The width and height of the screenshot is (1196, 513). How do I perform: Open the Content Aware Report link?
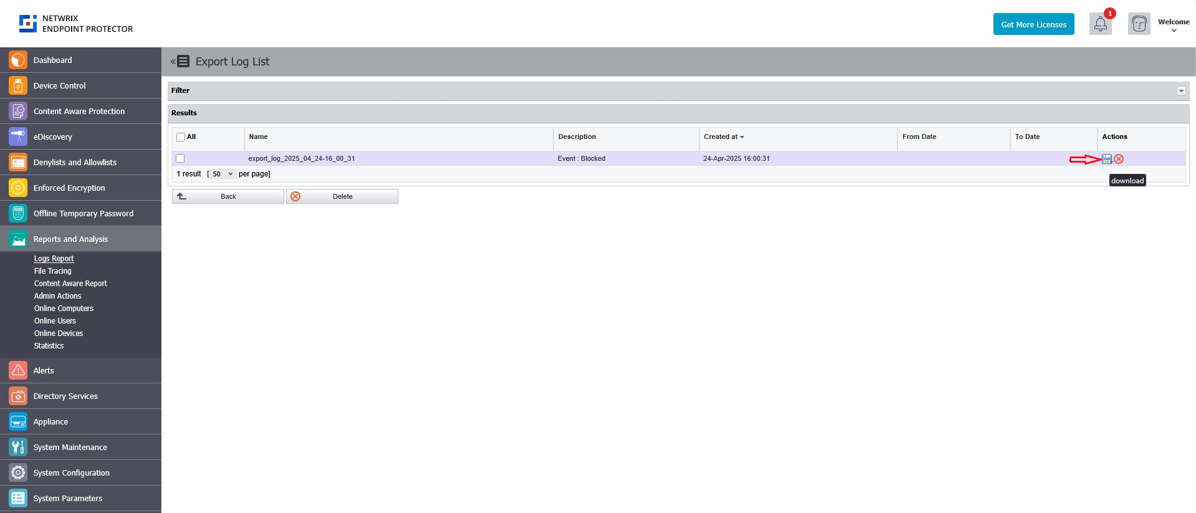click(x=70, y=284)
